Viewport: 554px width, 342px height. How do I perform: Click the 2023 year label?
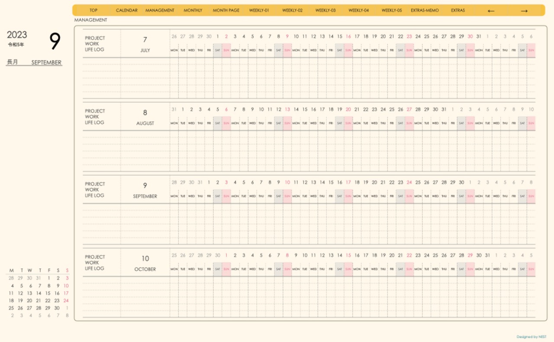tap(17, 35)
